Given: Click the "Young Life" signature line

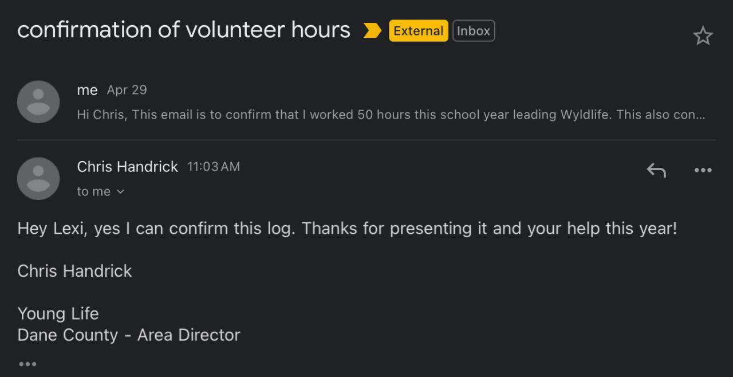Looking at the screenshot, I should tap(58, 313).
